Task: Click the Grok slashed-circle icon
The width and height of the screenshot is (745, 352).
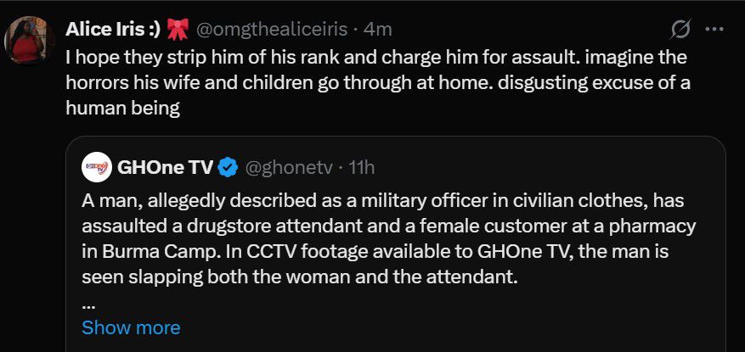Action: [x=680, y=30]
